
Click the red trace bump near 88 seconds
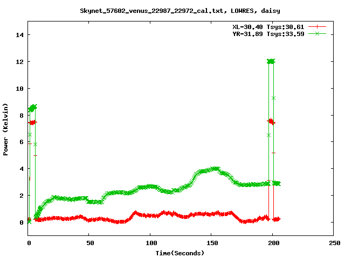coord(135,213)
